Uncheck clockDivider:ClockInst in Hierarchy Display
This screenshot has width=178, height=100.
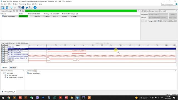(6, 77)
